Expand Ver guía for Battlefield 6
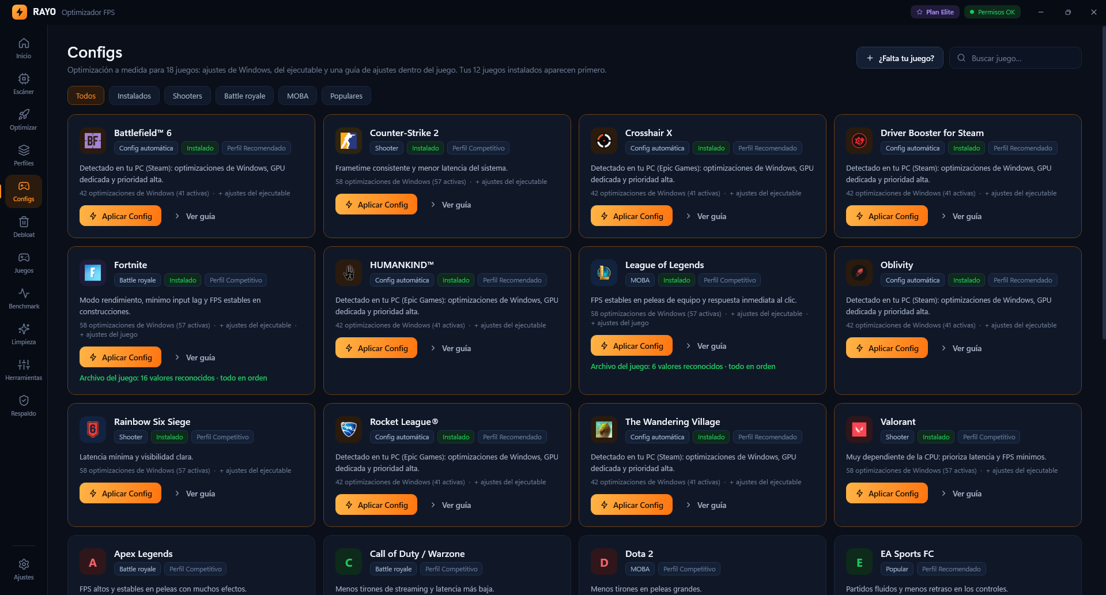Screen dimensions: 1106x595 point(195,216)
